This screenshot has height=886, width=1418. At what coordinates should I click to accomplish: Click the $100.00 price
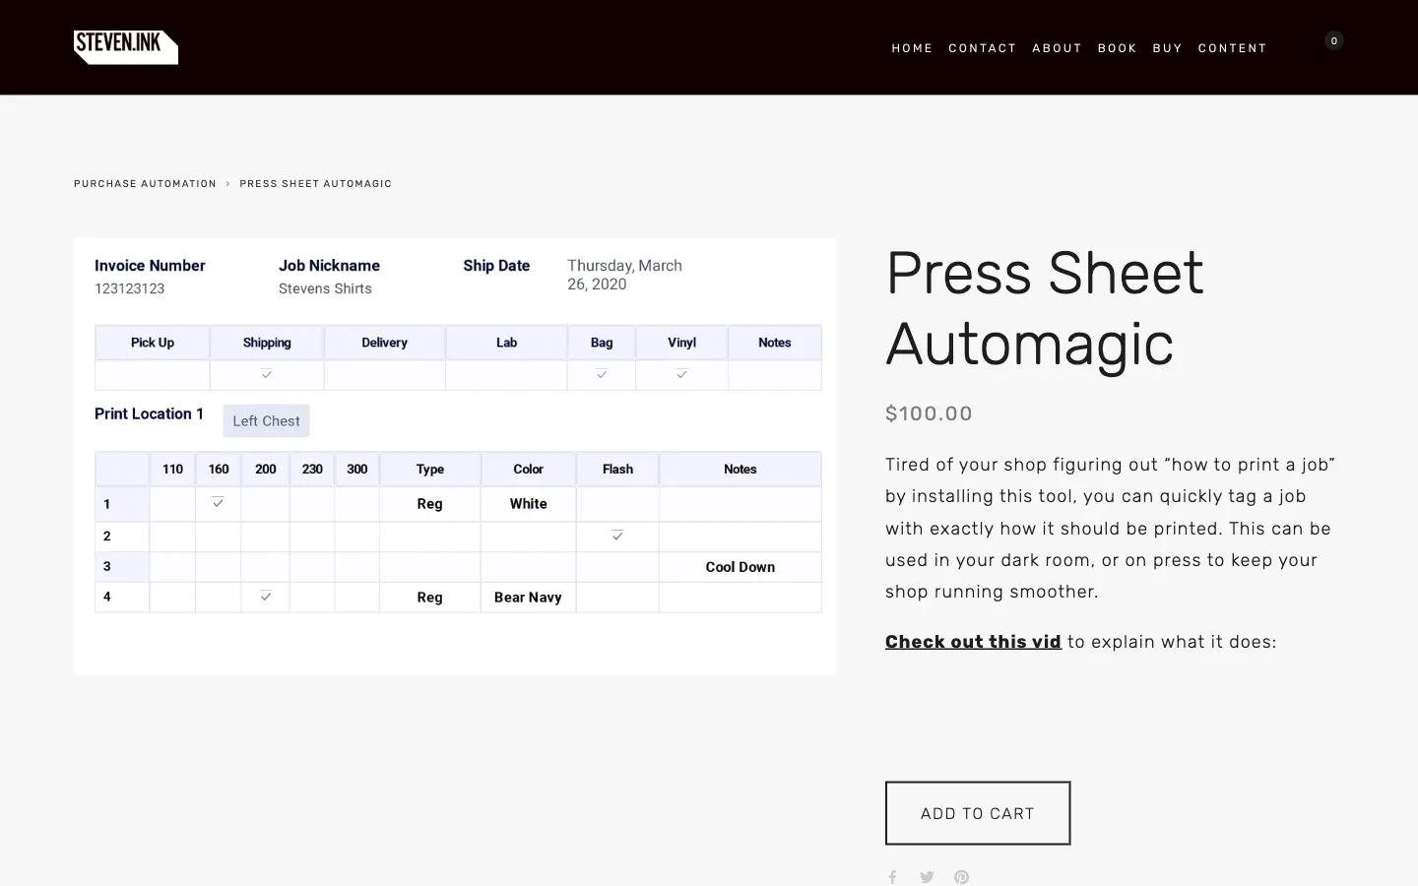pyautogui.click(x=929, y=413)
